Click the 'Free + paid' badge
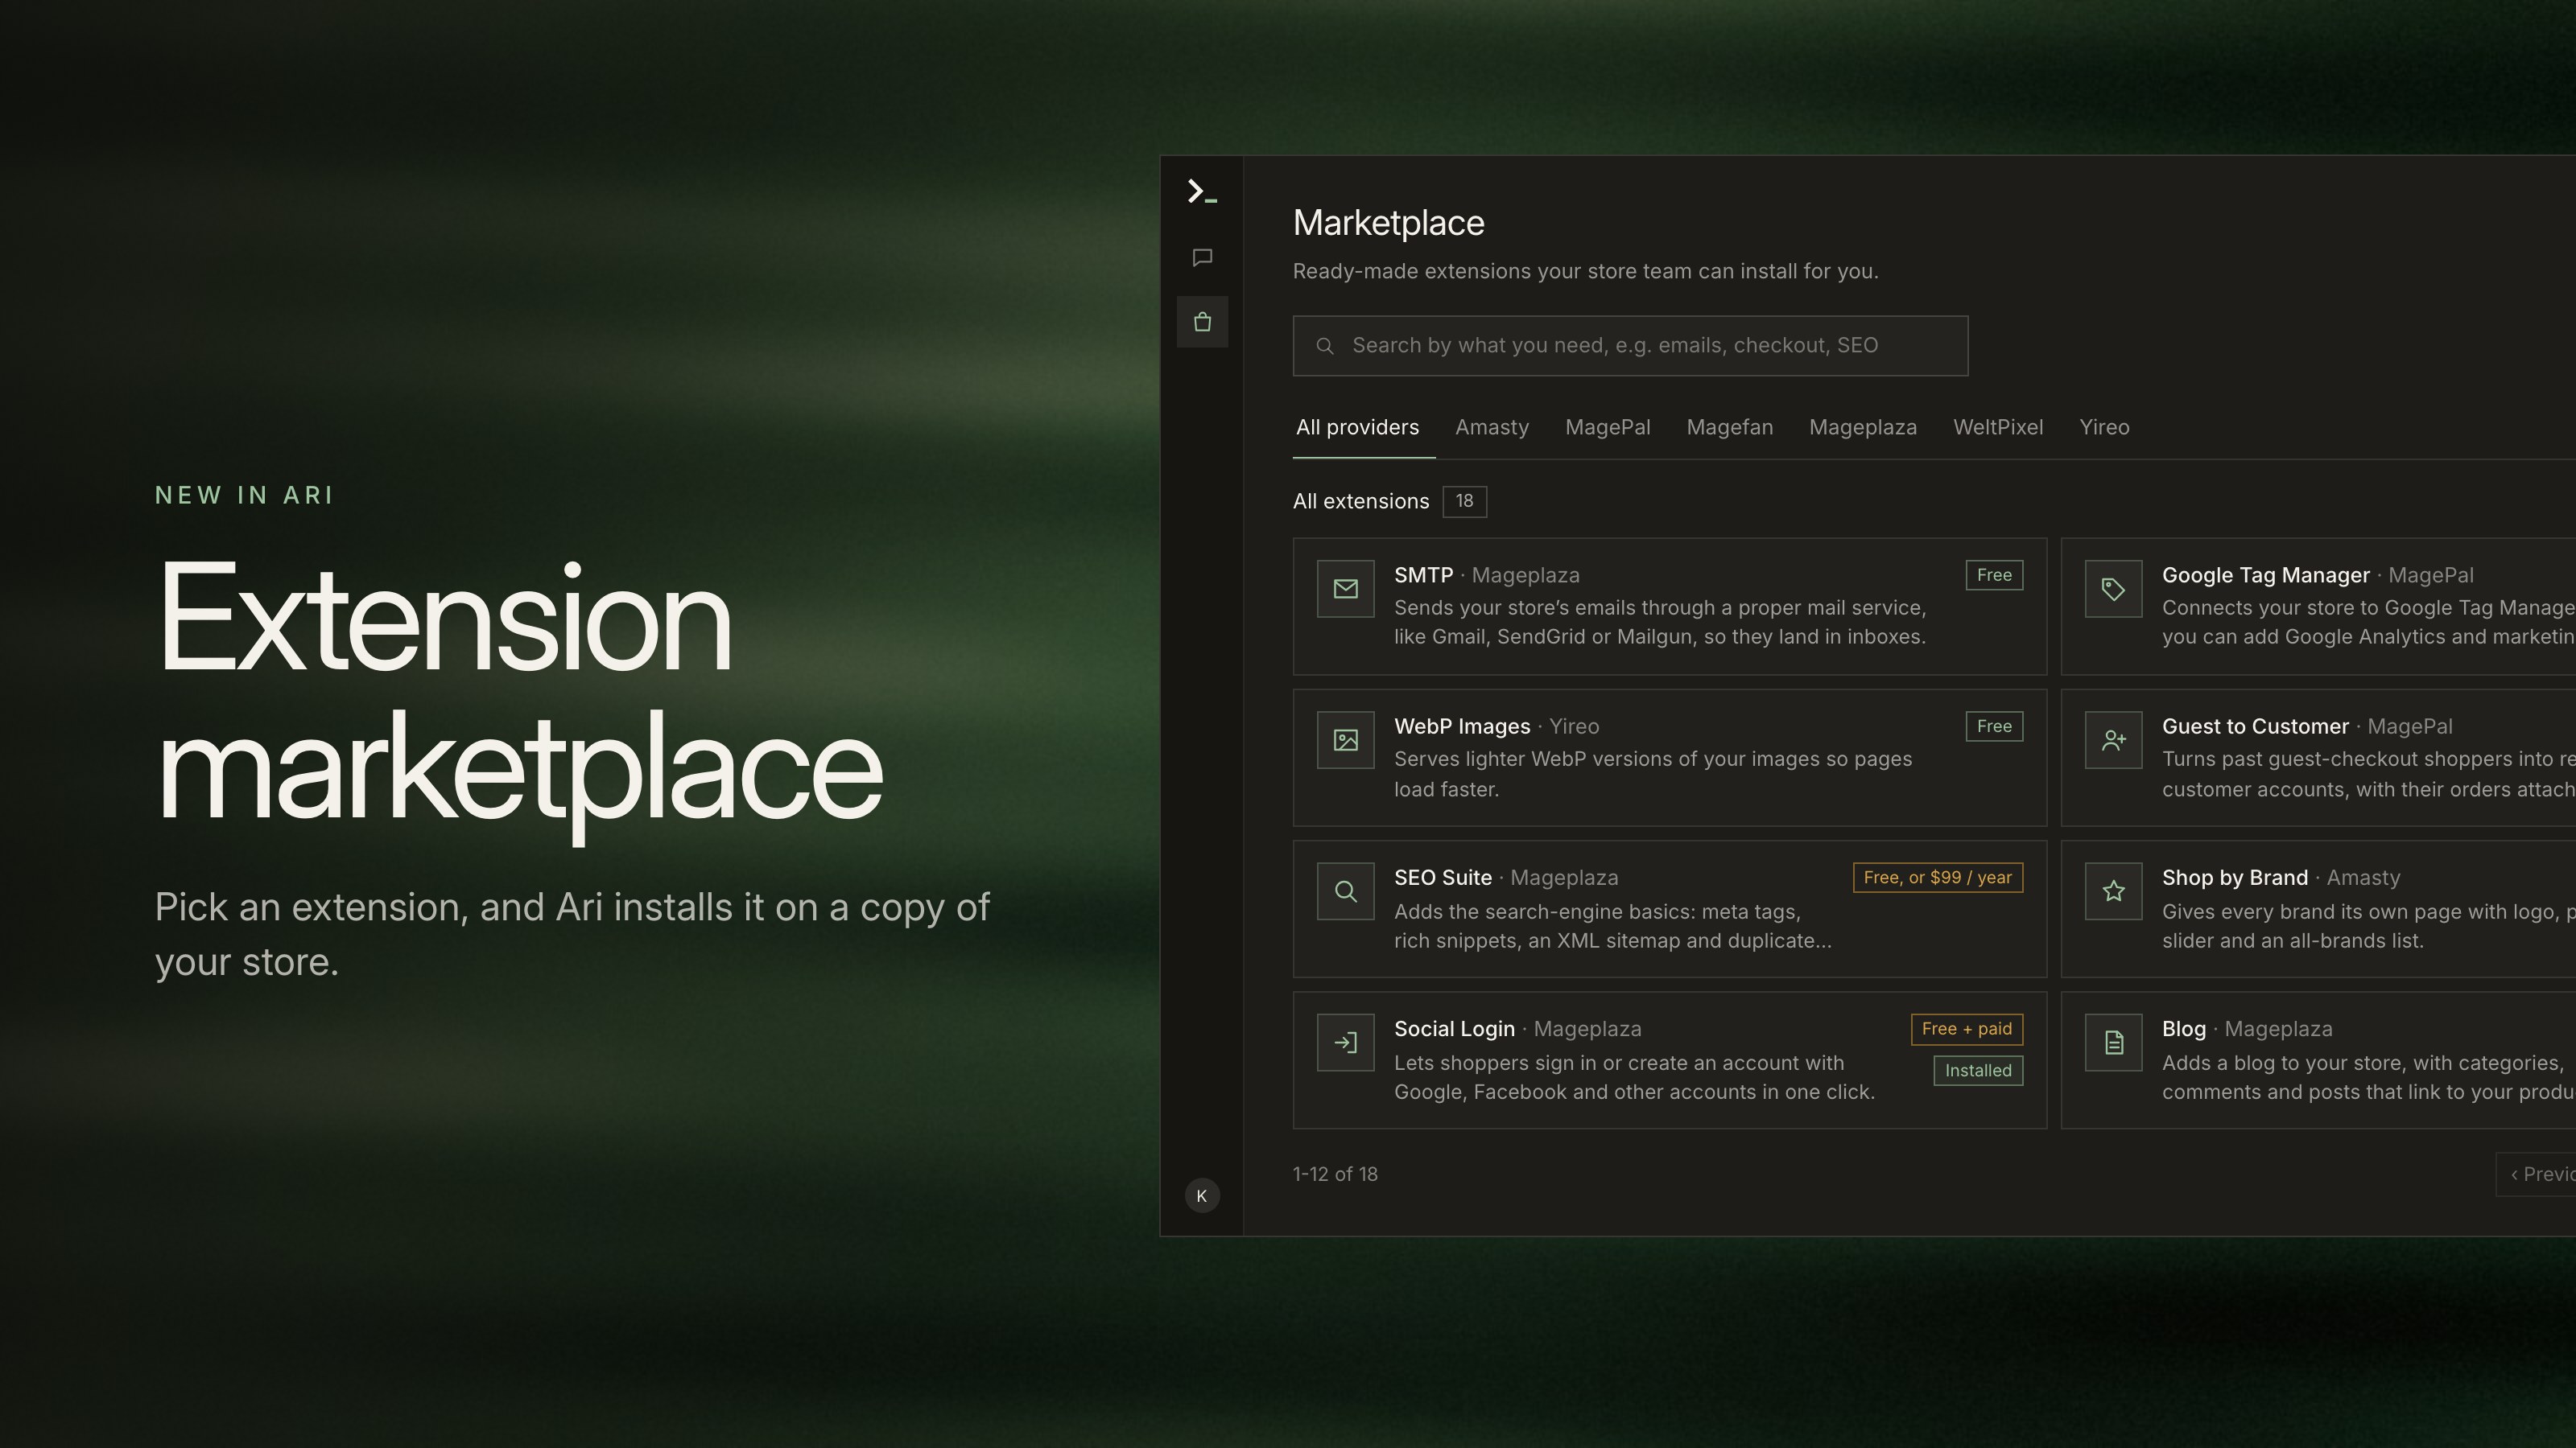2576x1448 pixels. pyautogui.click(x=1966, y=1030)
